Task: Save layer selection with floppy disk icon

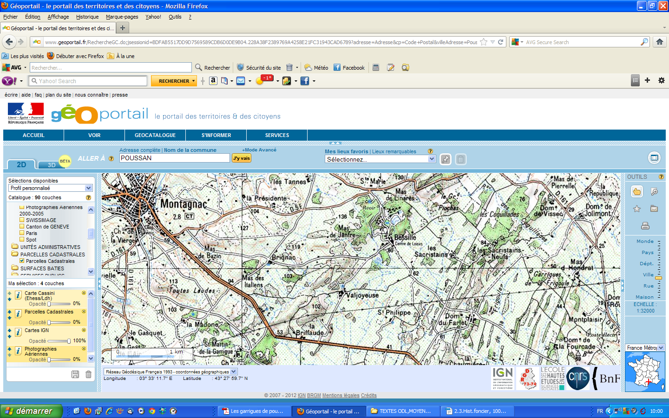Action: point(75,374)
